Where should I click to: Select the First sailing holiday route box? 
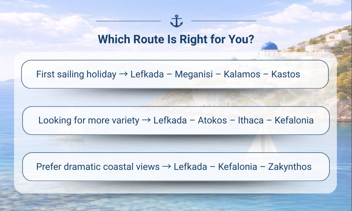[175, 74]
